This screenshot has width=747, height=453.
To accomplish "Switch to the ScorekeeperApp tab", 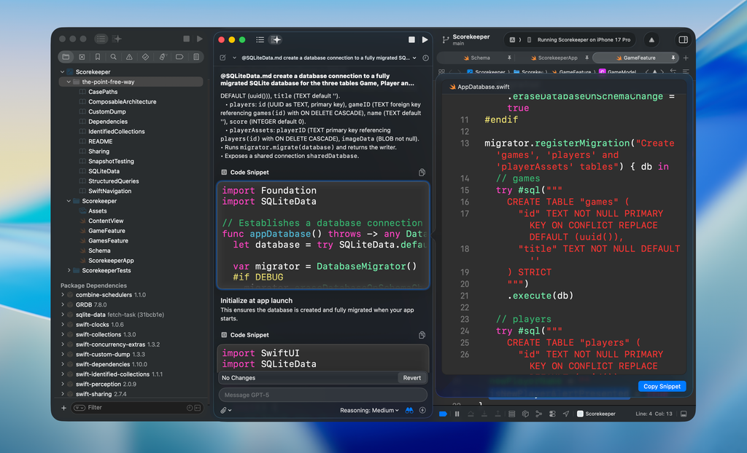I will (x=554, y=58).
